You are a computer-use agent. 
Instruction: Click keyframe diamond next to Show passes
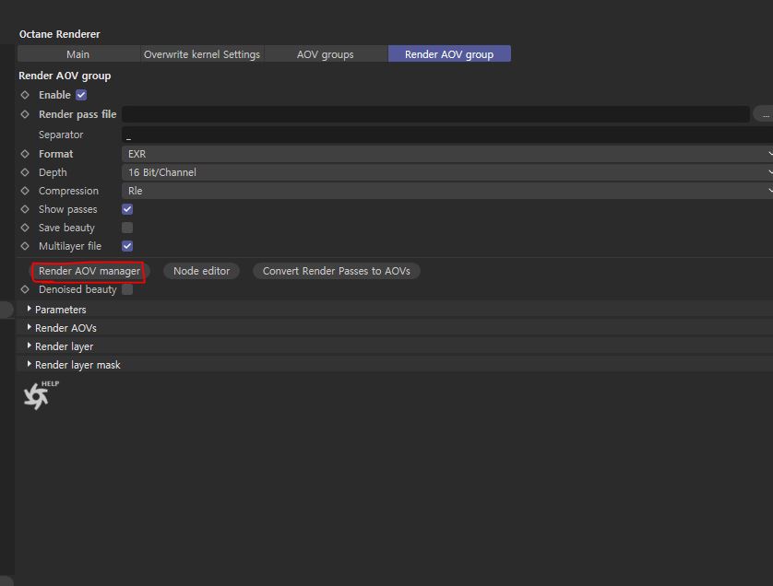pos(25,209)
